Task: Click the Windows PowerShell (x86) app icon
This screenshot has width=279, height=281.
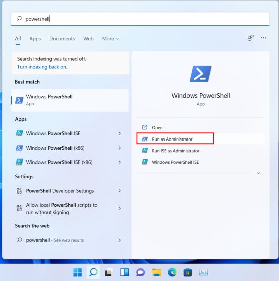Action: coord(19,148)
